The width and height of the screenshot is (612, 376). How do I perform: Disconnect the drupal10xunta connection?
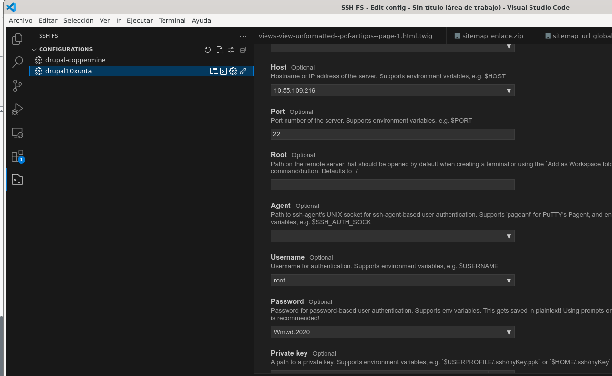coord(243,71)
